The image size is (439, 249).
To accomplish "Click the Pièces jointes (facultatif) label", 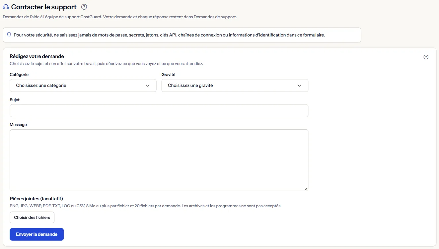I will 37,199.
